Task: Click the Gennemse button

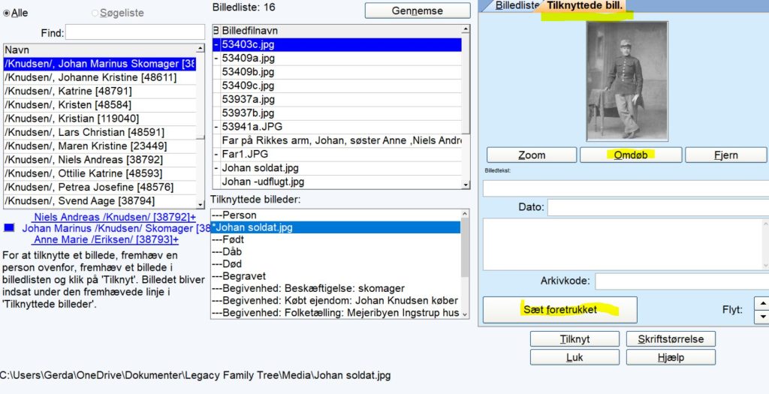Action: 418,11
